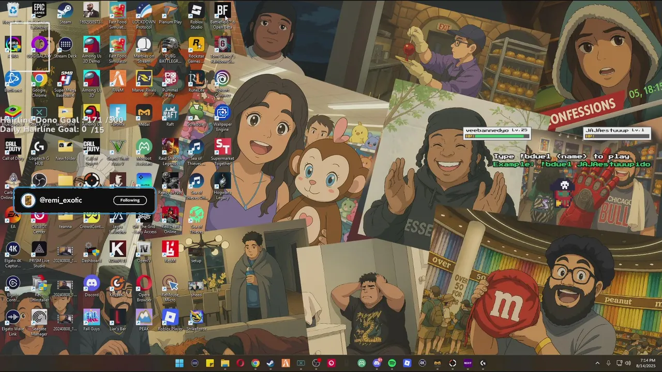Launch StrikeForce desktop shortcut
Screen dimensions: 662x372
pyautogui.click(x=197, y=320)
